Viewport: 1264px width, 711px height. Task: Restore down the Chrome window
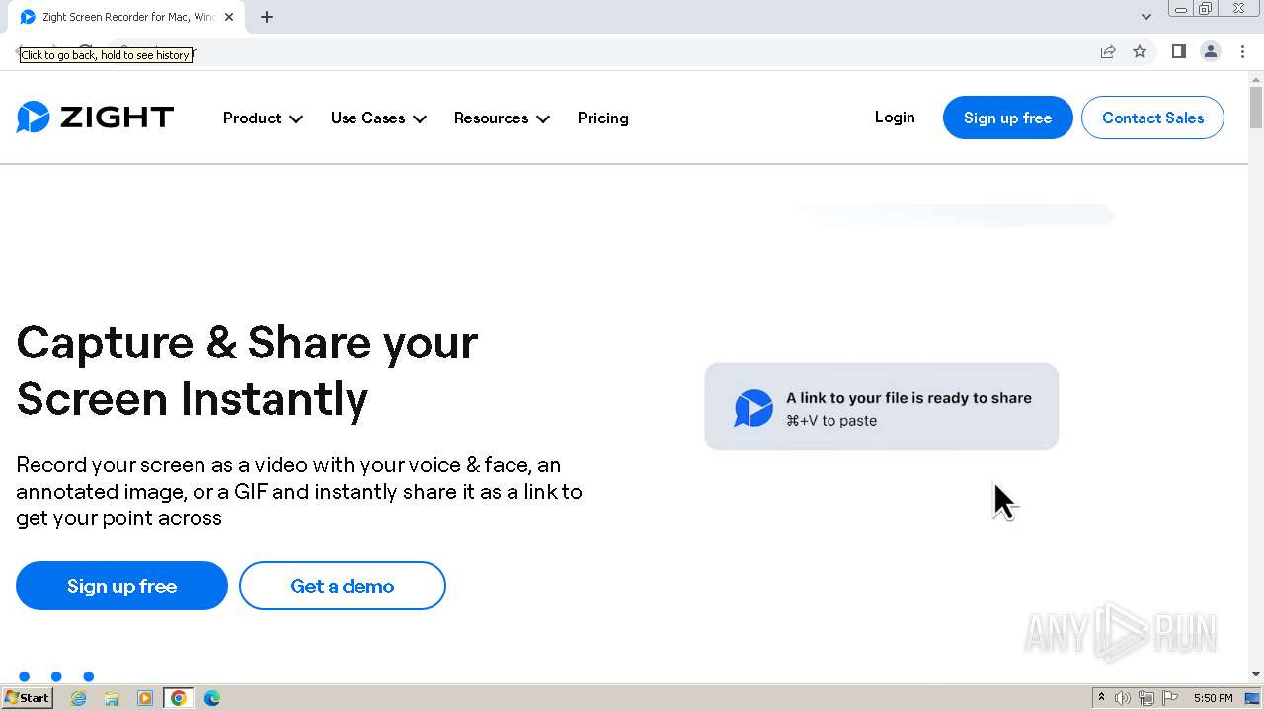pos(1206,9)
